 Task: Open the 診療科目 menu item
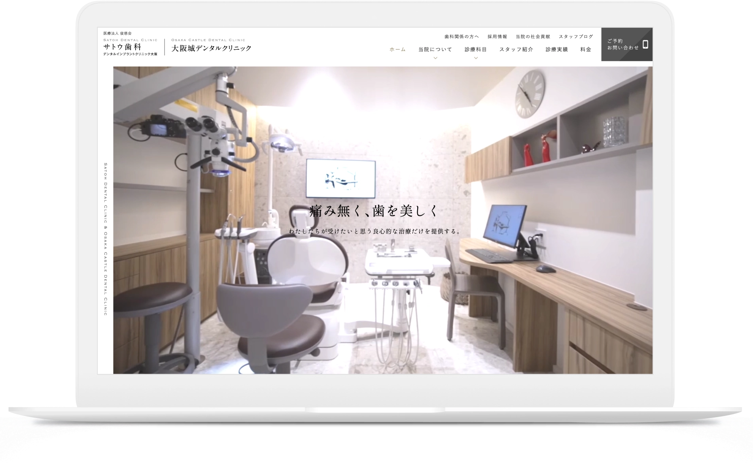(x=476, y=49)
